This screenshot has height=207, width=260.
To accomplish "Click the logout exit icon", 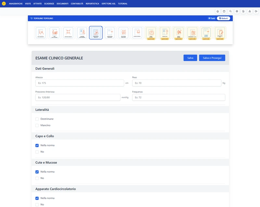I will [x=256, y=11].
